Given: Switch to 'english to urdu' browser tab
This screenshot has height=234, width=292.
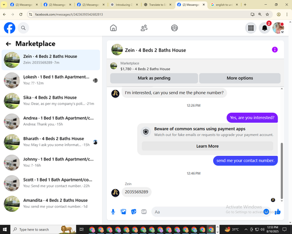Looking at the screenshot, I should (224, 5).
